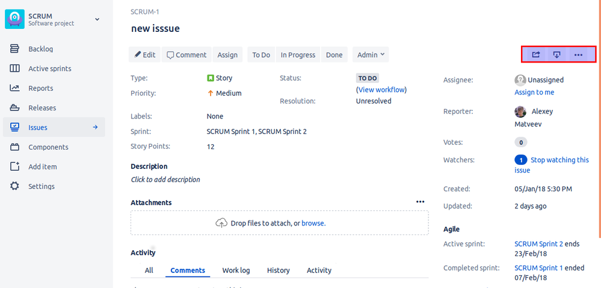Open the View workflow link
The height and width of the screenshot is (288, 601).
point(381,90)
